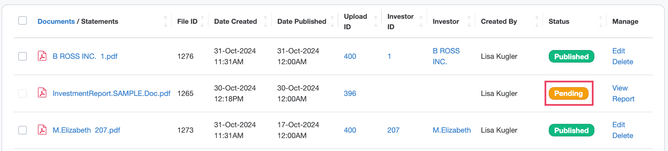
Task: Sort table by File ID column arrows
Action: [x=202, y=21]
